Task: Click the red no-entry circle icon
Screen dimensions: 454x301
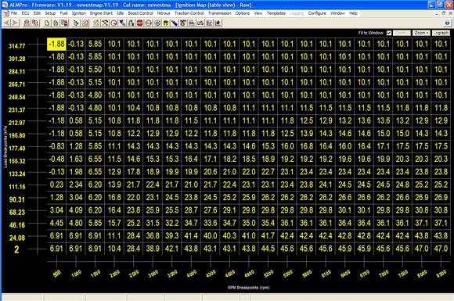Action: 149,23
